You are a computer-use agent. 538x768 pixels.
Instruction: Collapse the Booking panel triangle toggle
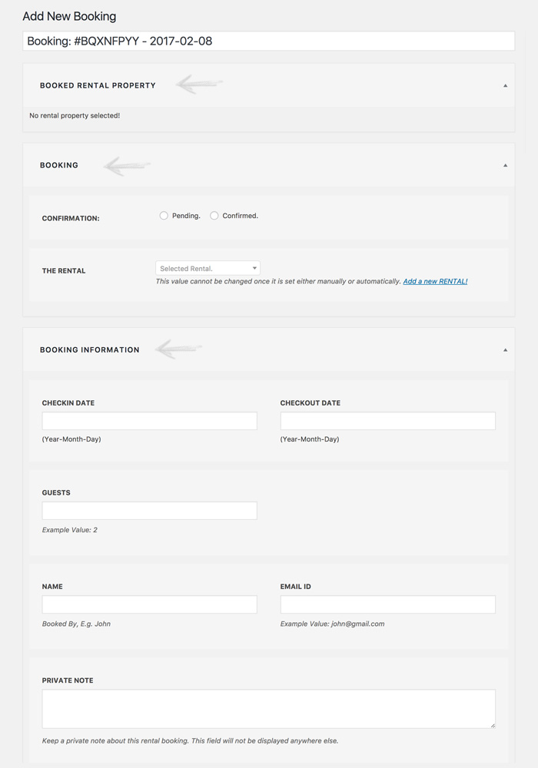point(505,166)
